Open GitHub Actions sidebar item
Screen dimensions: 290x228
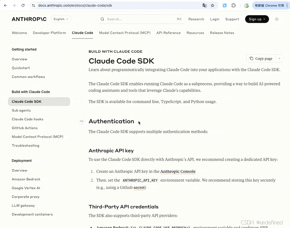pyautogui.click(x=25, y=128)
